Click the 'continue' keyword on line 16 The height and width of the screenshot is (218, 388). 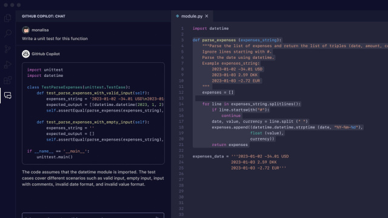point(231,116)
